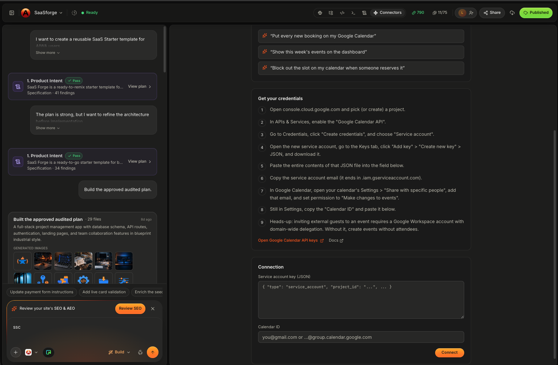The height and width of the screenshot is (365, 558).
Task: Click the plus attach button in chat
Action: 16,352
